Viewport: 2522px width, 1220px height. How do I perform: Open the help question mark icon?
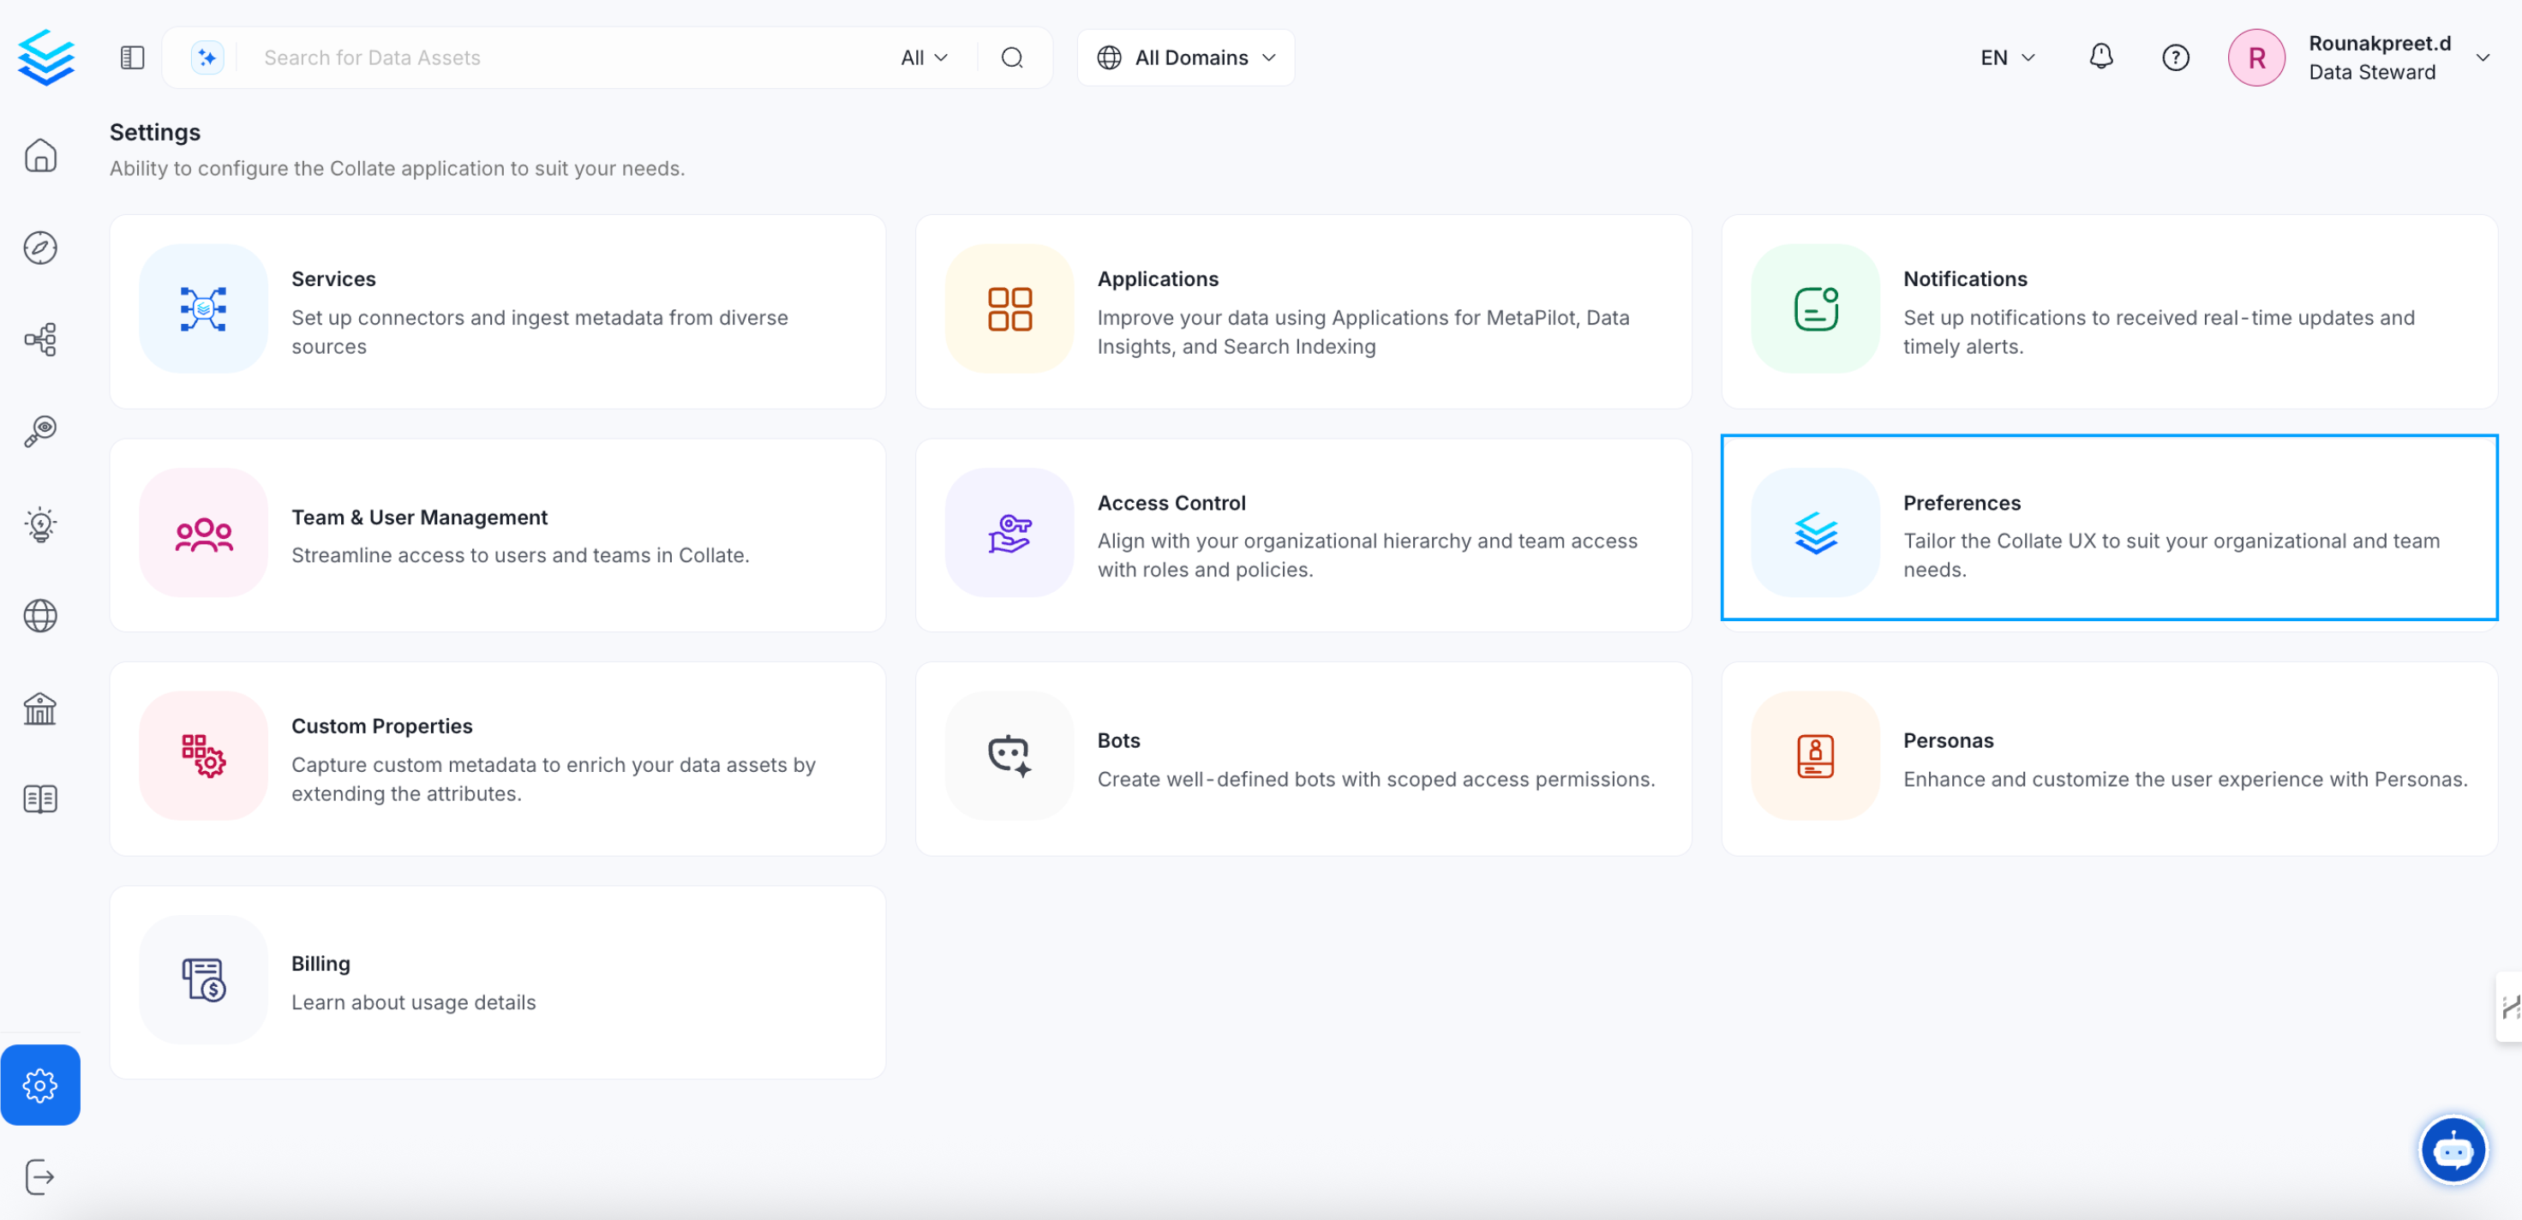pyautogui.click(x=2174, y=57)
